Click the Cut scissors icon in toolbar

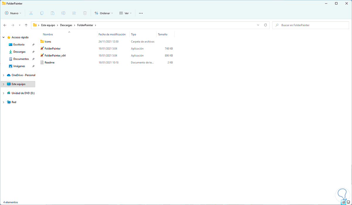click(31, 13)
